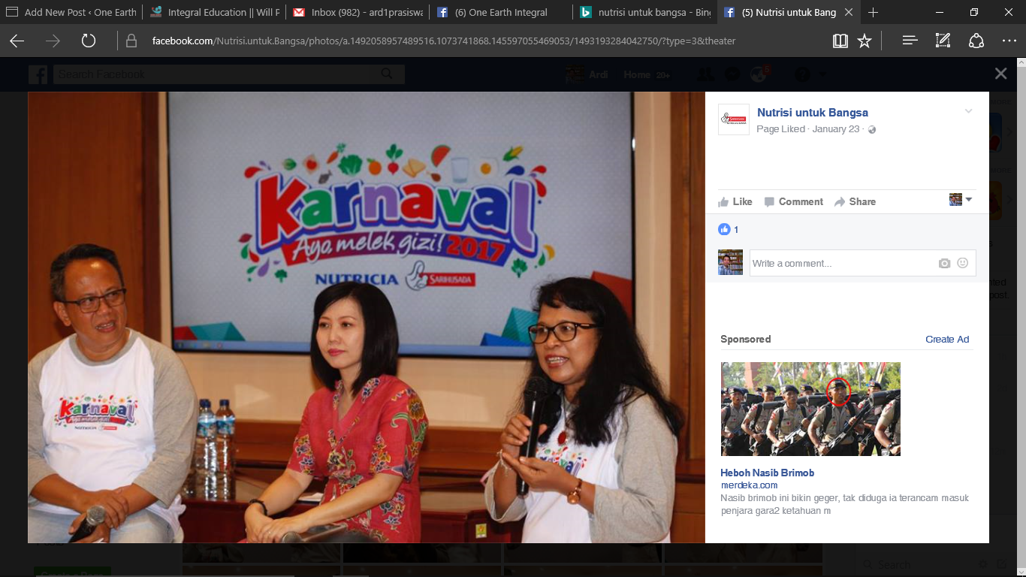
Task: Click the Share button
Action: pyautogui.click(x=855, y=201)
